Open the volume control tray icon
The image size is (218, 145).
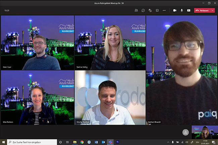coord(187,142)
